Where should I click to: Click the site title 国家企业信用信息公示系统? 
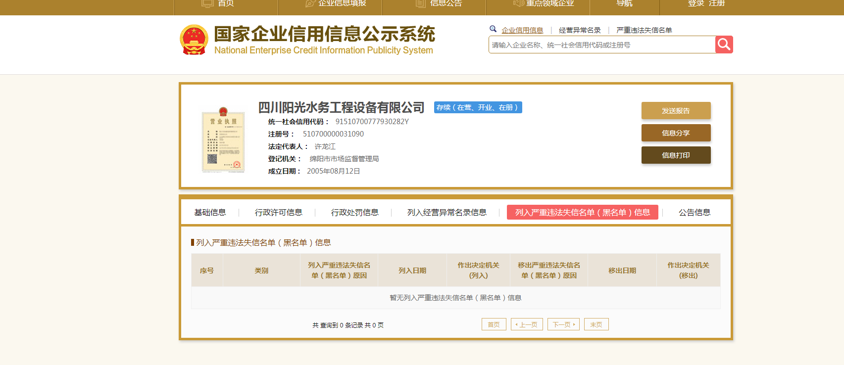point(325,34)
